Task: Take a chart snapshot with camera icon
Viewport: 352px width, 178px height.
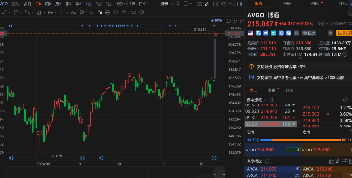Action: pyautogui.click(x=199, y=4)
